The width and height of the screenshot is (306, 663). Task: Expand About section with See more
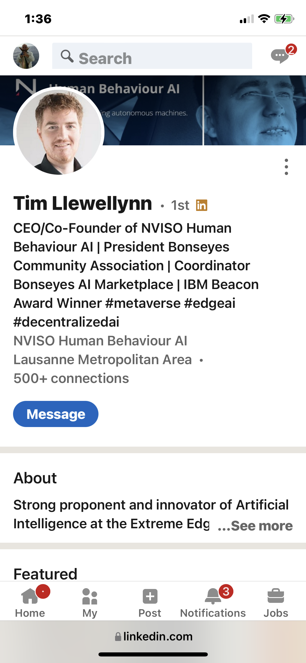256,526
